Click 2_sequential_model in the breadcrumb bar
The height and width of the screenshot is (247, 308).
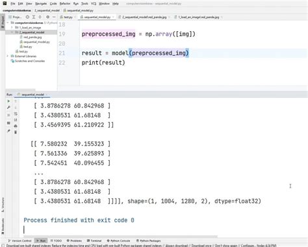pyautogui.click(x=47, y=10)
